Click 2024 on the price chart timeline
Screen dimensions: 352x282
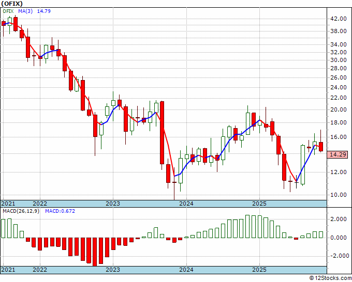click(186, 203)
